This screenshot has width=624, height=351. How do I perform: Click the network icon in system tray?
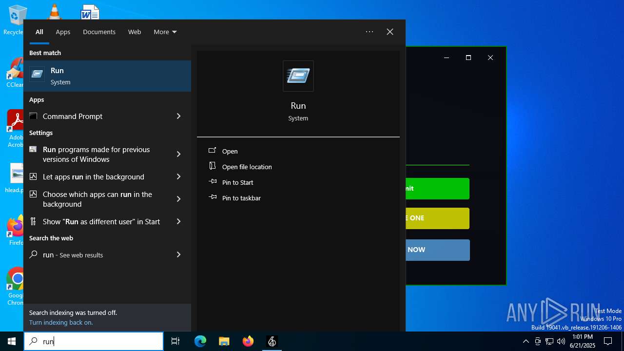[549, 341]
